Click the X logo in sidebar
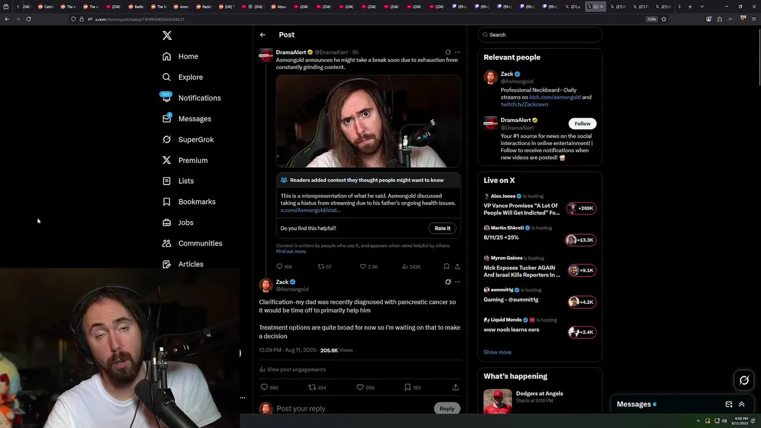761x428 pixels. pyautogui.click(x=167, y=35)
